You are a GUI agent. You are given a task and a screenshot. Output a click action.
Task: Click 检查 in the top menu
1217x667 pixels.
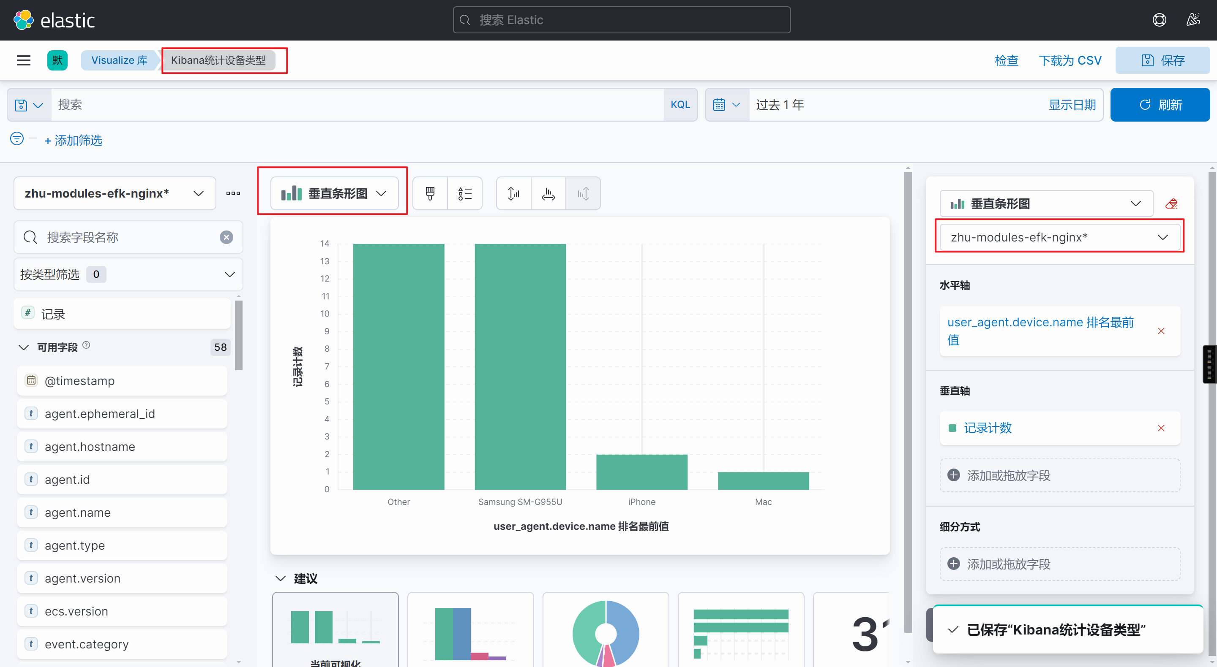(x=1007, y=60)
